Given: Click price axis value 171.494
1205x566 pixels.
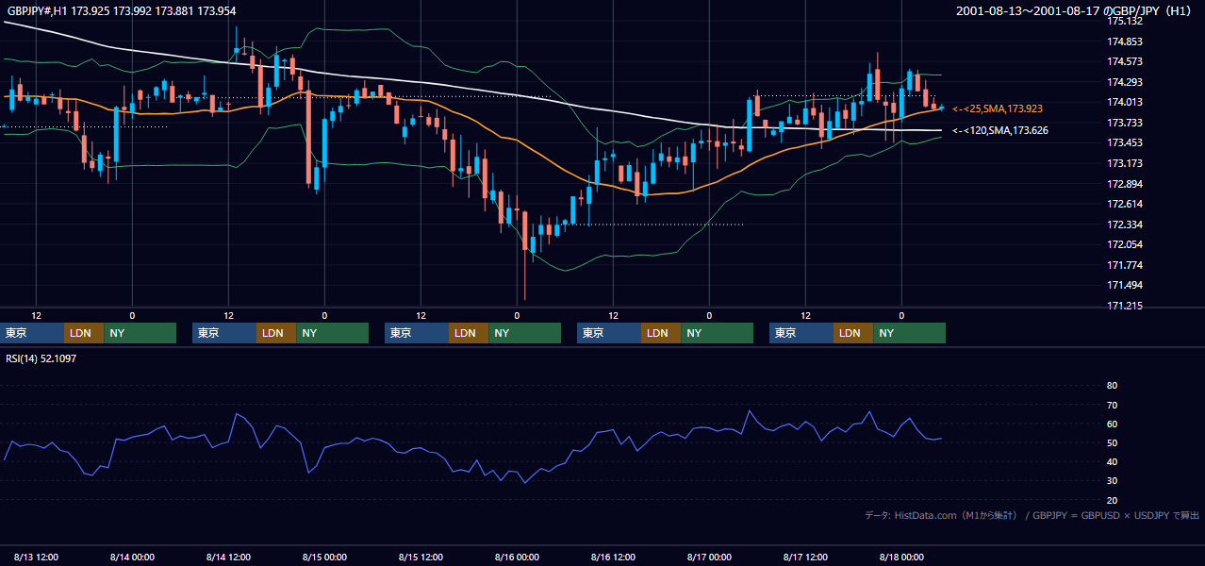Looking at the screenshot, I should pyautogui.click(x=1125, y=285).
